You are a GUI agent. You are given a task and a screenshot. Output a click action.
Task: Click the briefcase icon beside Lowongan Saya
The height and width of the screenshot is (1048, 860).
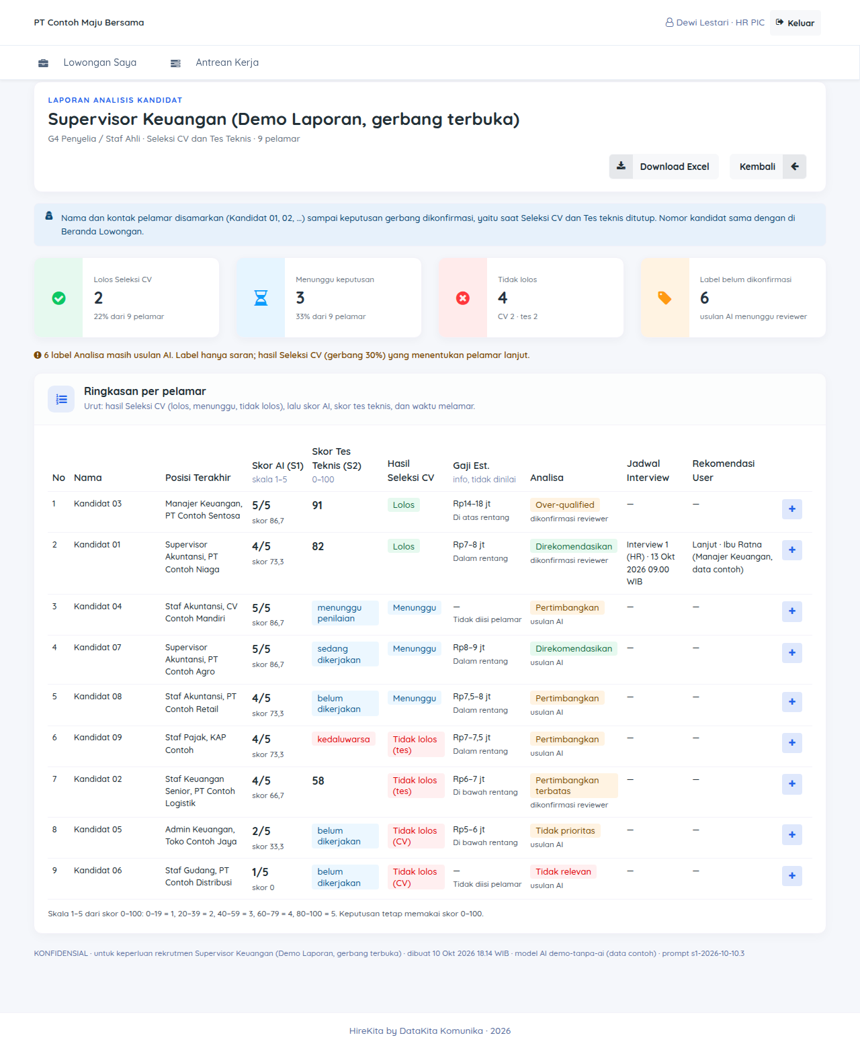43,63
